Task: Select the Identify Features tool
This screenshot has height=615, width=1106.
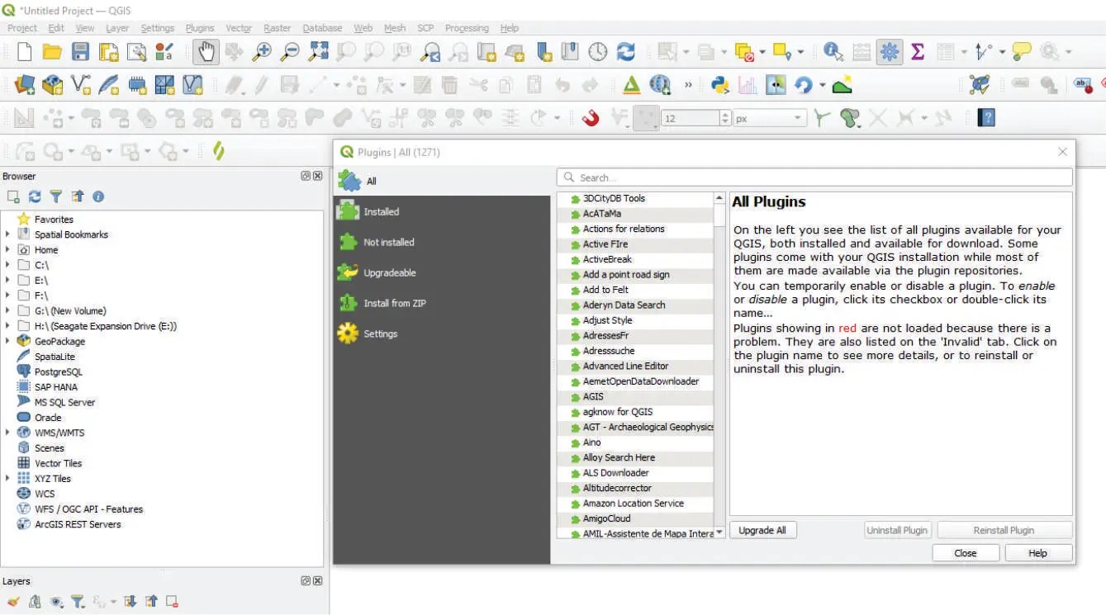Action: 833,52
